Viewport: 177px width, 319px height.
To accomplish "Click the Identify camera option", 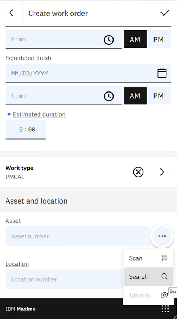I will point(148,295).
